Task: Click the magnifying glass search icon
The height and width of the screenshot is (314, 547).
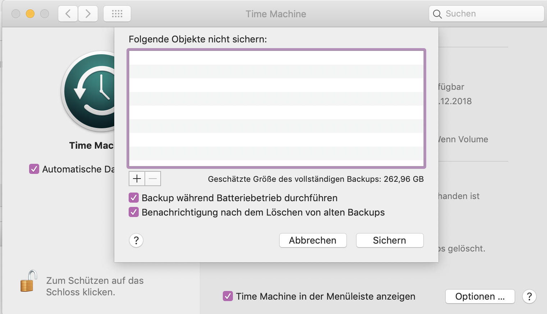Action: [437, 14]
